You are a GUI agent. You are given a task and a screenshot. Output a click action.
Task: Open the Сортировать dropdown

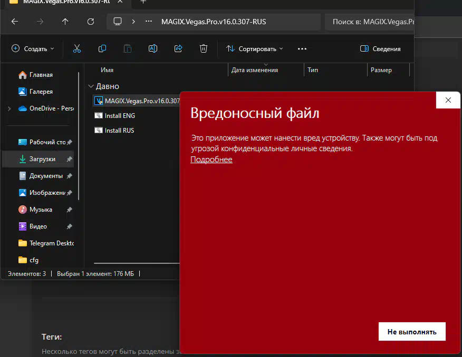pos(255,48)
